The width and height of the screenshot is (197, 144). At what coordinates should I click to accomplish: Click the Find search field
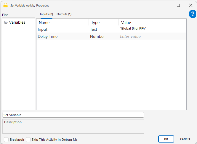18,15
